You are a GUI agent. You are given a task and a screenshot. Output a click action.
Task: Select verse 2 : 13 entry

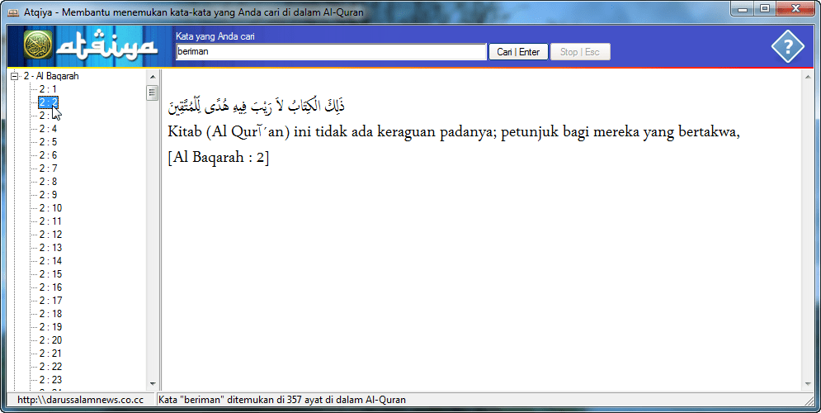pos(50,248)
